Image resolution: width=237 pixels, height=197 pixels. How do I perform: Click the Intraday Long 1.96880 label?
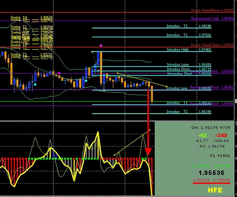189,65
